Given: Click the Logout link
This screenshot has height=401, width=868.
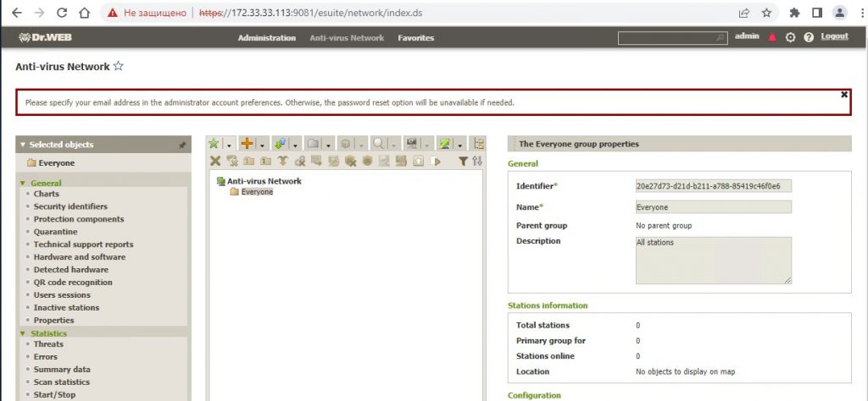Looking at the screenshot, I should [834, 36].
